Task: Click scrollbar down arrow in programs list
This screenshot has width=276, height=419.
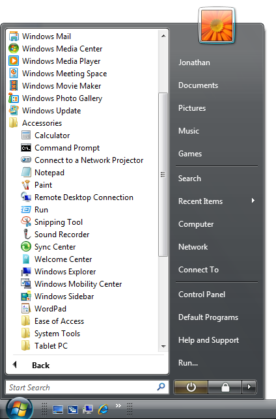Action: coord(163,346)
